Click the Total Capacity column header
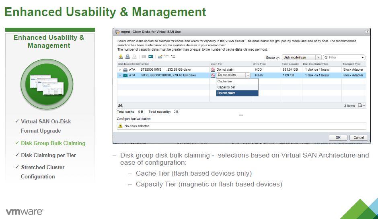This screenshot has height=219, width=378. tap(290, 64)
